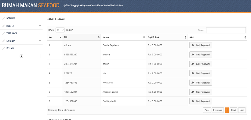
Task: Click the sort arrow on the No column
Action: click(60, 37)
